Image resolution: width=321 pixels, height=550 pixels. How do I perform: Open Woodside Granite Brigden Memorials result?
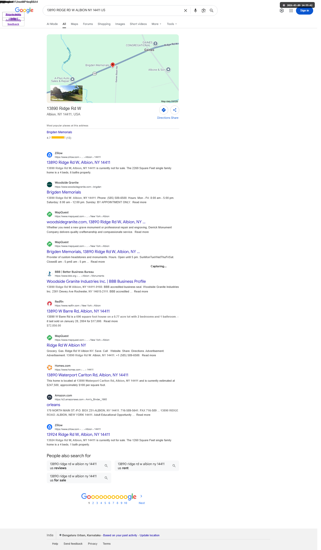click(x=64, y=192)
